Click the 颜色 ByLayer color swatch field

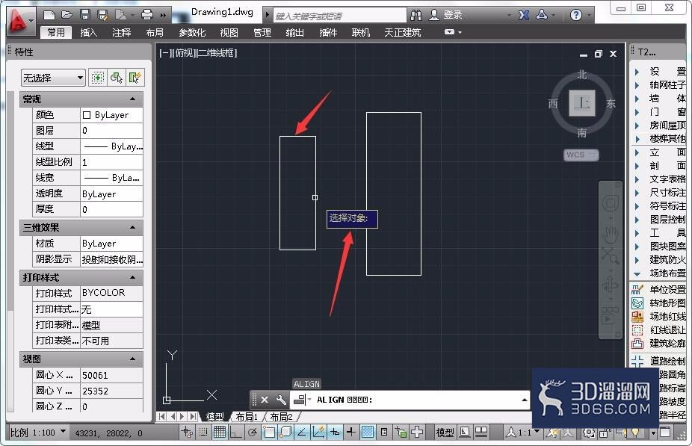[x=111, y=115]
